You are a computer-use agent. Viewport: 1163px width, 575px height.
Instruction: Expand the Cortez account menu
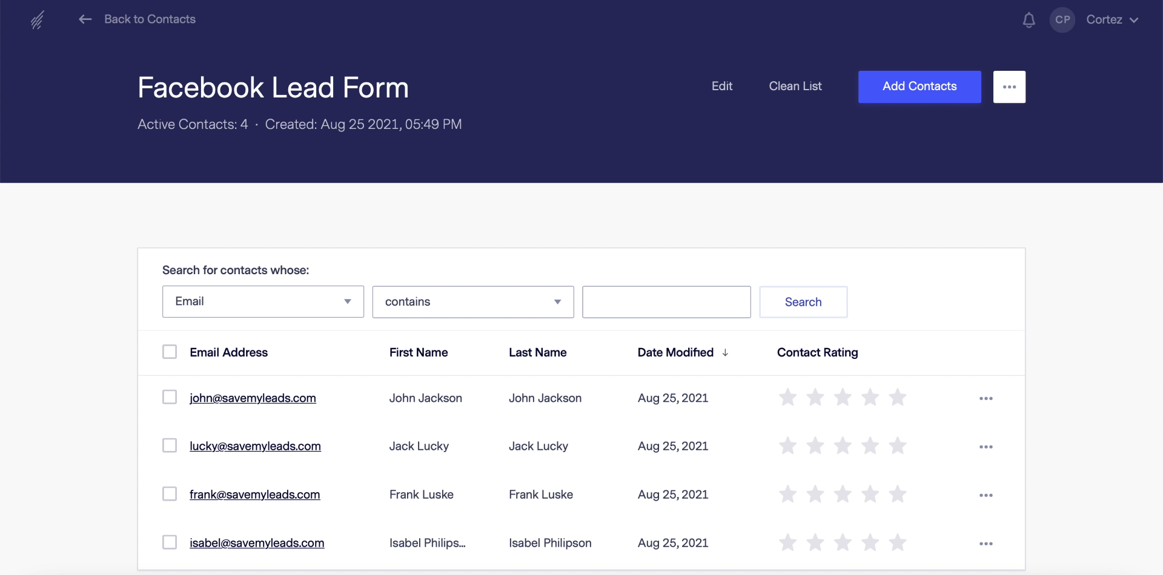[1112, 20]
